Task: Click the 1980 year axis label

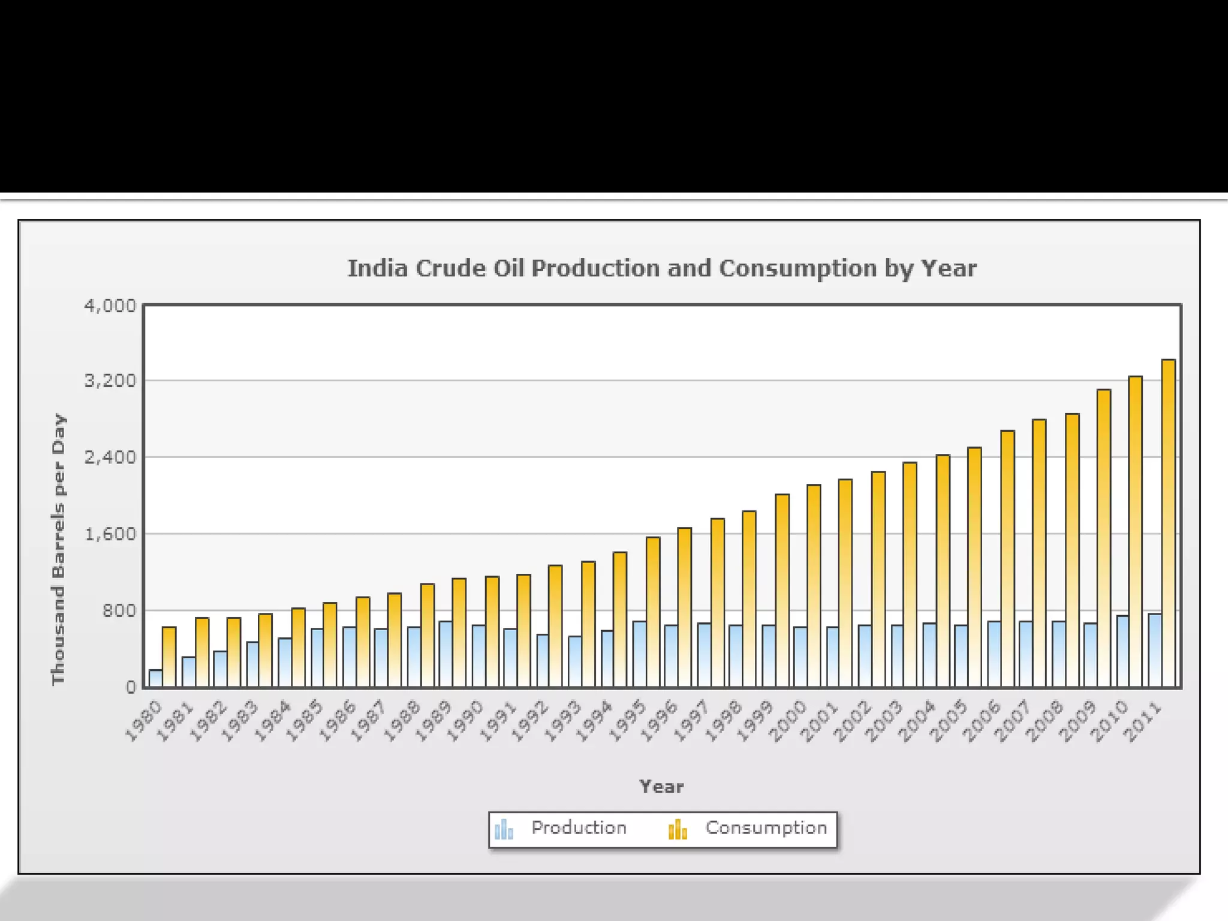Action: pyautogui.click(x=143, y=721)
